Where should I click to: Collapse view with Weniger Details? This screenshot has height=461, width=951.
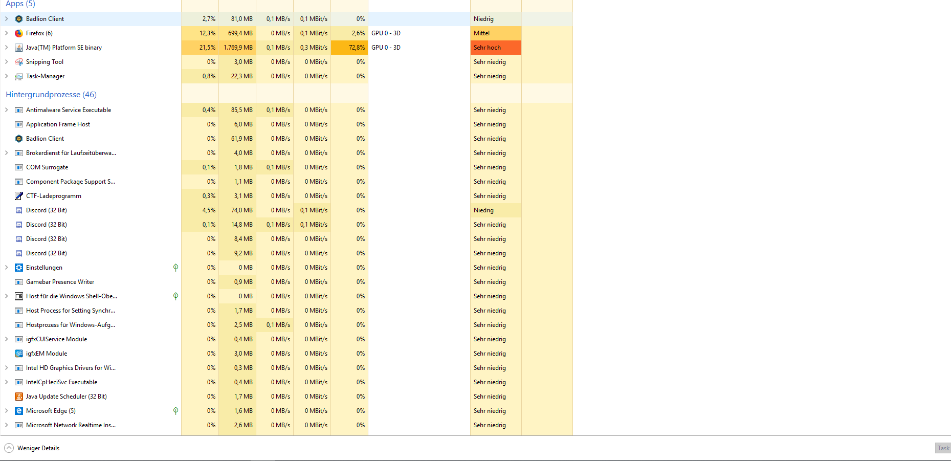[38, 448]
